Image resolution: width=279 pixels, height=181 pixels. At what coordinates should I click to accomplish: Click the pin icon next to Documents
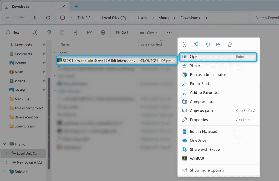pos(44,54)
